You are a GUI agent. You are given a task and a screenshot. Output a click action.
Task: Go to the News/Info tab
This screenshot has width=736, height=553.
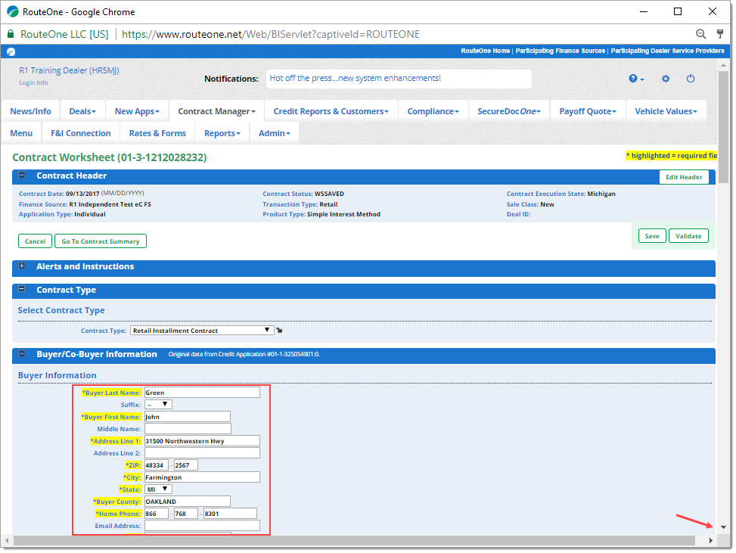30,111
